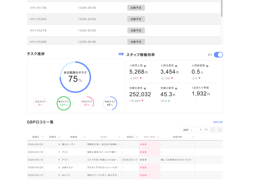Click 出勤予定 button for スタッフC203
258x185 pixels.
136,19
